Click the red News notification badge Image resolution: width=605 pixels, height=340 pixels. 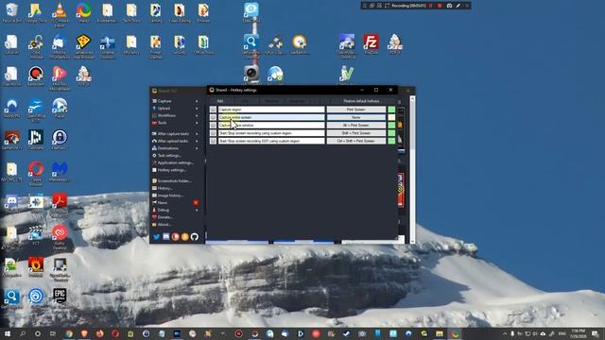point(196,203)
